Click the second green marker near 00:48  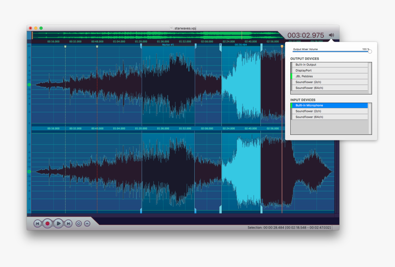97,46
